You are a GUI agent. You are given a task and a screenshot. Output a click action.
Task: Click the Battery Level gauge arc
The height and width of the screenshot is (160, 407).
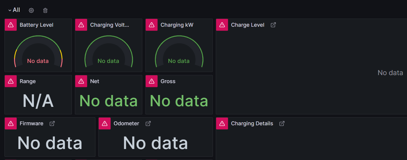point(38,37)
